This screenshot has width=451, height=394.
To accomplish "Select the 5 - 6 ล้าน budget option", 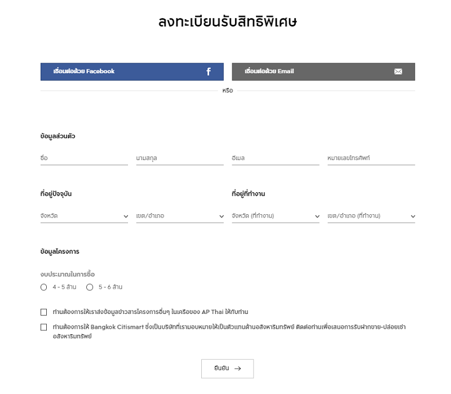I will click(x=90, y=287).
